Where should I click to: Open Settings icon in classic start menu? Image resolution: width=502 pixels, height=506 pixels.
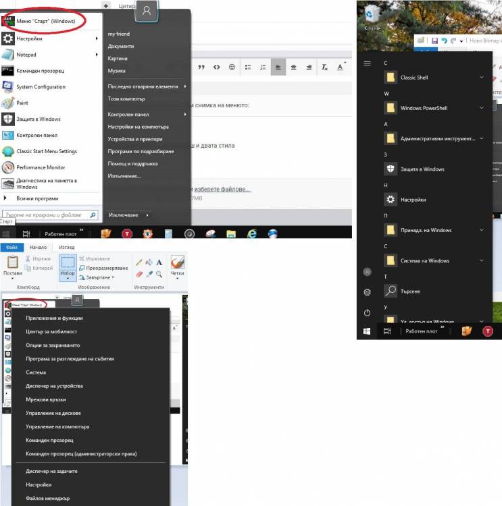[7, 38]
